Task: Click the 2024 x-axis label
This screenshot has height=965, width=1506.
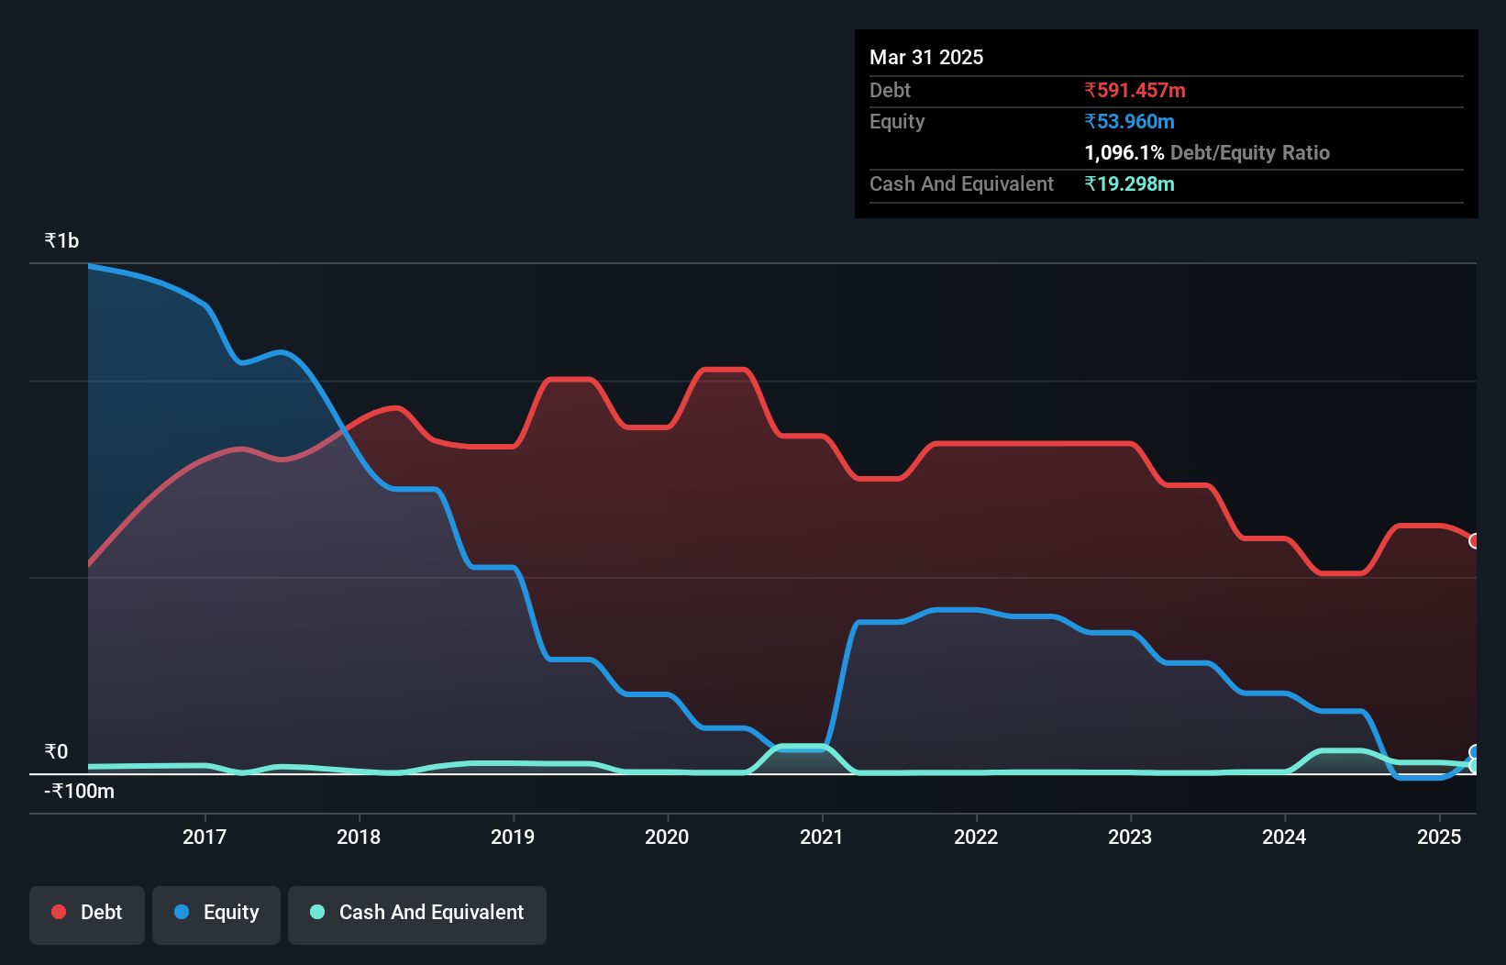Action: [x=1284, y=837]
